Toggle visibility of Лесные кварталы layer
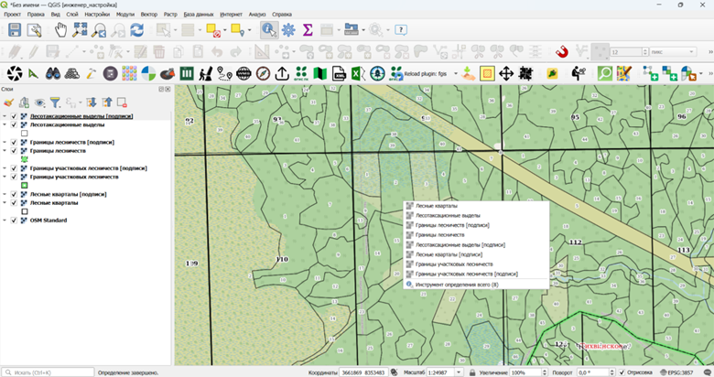This screenshot has height=377, width=714. pos(14,203)
